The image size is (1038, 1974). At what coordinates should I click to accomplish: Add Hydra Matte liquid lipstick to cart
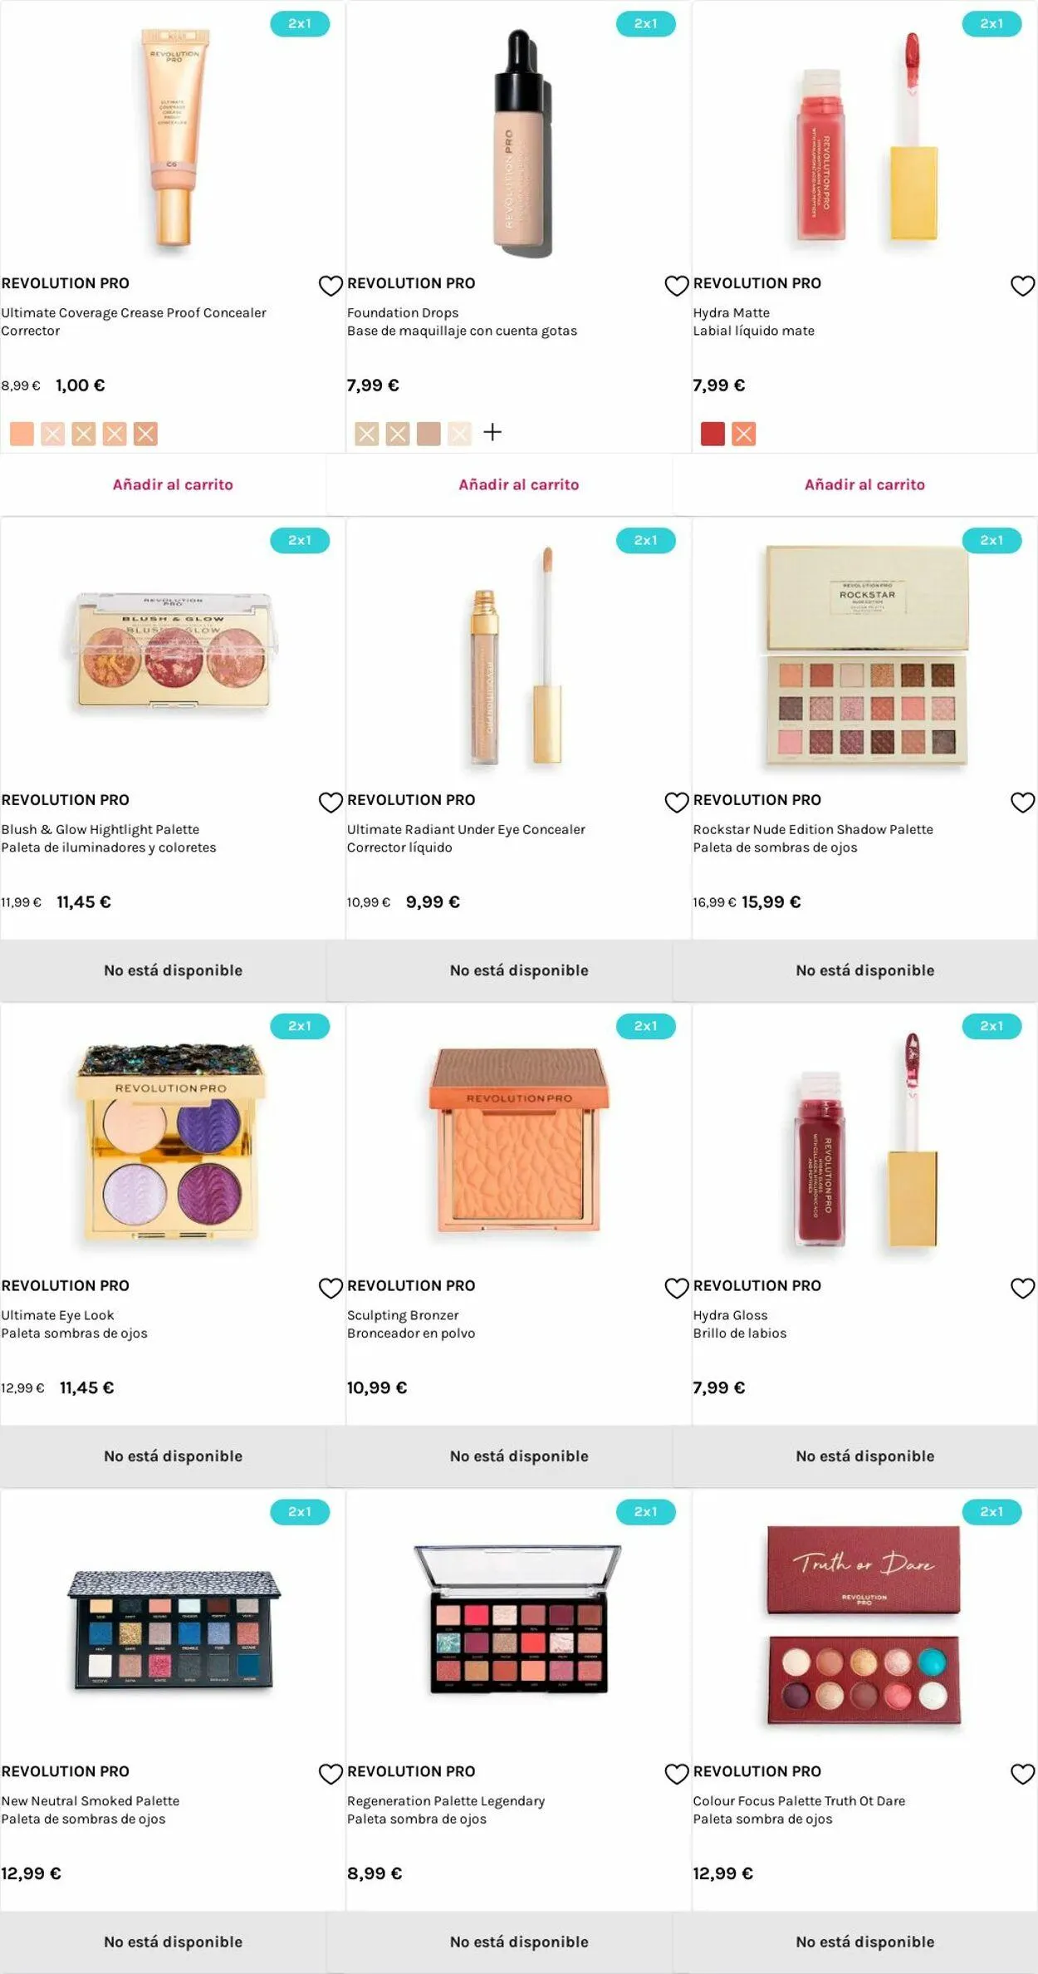coord(864,484)
